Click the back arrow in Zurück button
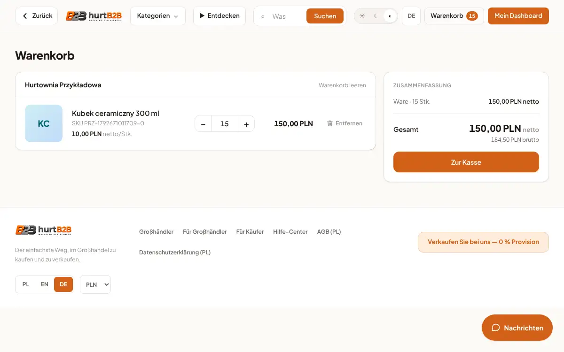 (25, 16)
